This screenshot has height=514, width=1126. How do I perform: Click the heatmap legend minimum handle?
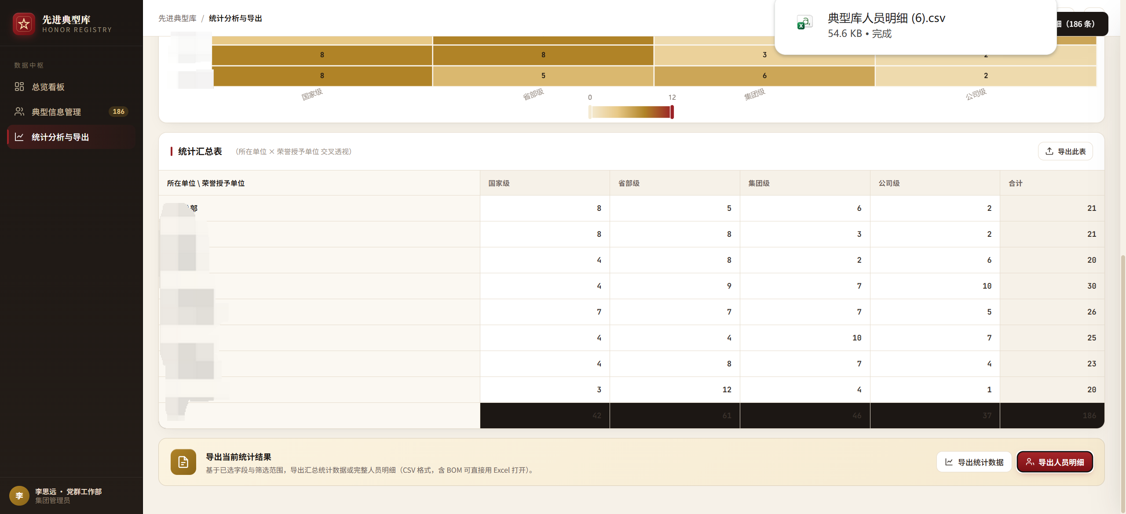[x=590, y=112]
